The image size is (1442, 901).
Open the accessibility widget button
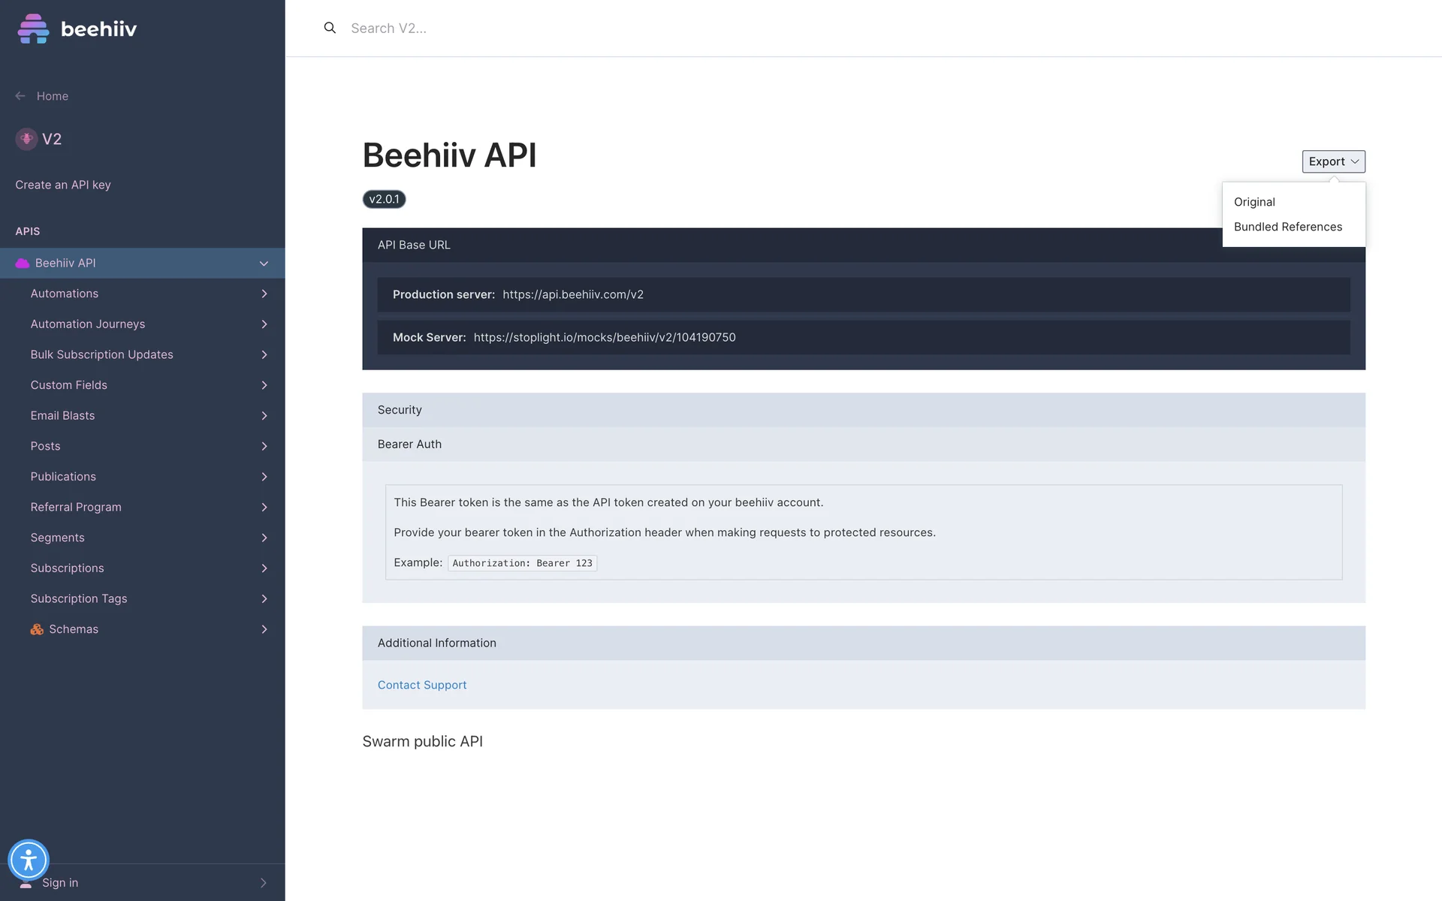(x=29, y=860)
